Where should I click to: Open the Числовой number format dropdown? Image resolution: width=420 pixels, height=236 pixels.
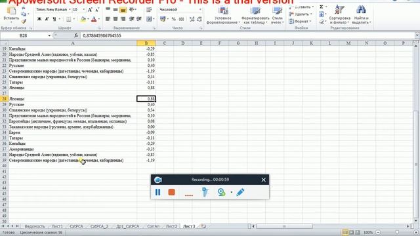click(x=200, y=10)
